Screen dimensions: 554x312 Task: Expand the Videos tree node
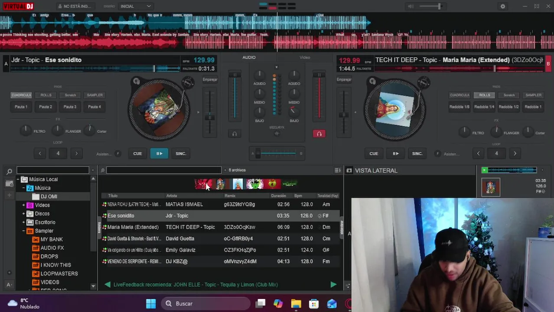(24, 205)
